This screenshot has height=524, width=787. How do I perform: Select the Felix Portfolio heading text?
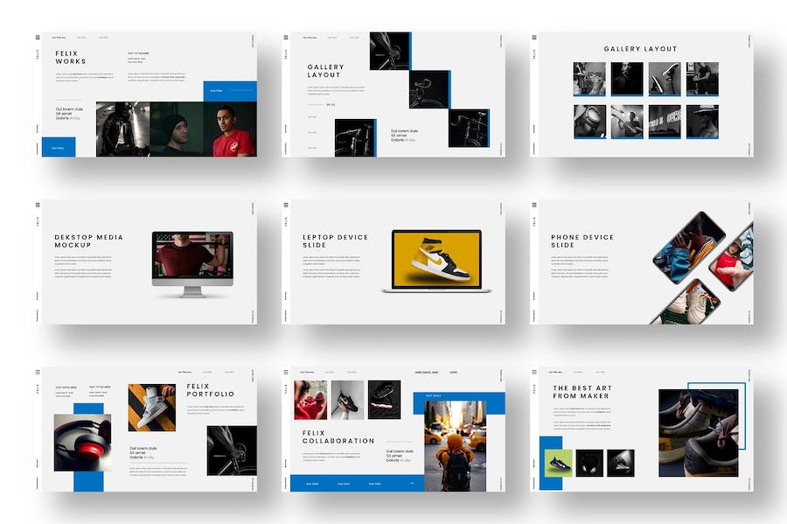pyautogui.click(x=211, y=390)
